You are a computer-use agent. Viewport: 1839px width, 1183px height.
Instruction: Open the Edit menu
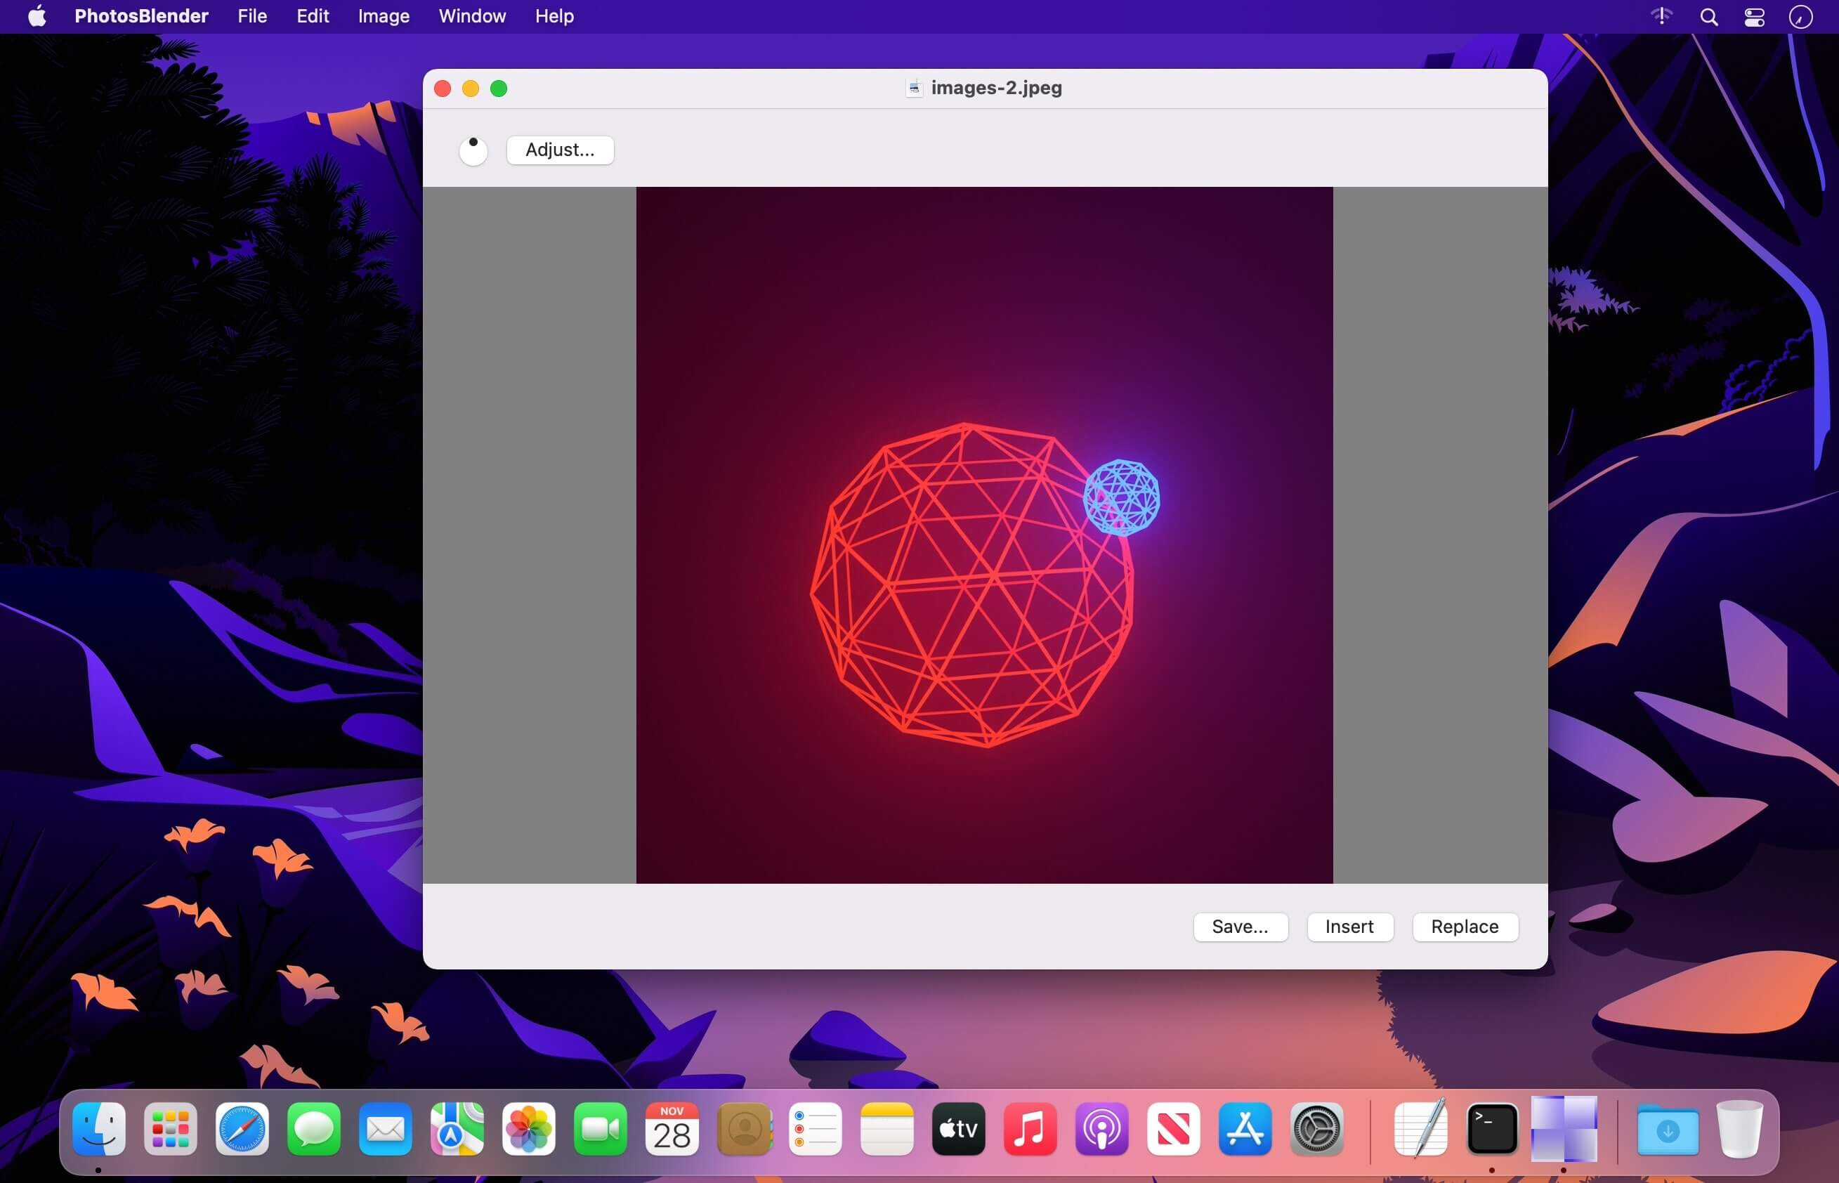(x=313, y=16)
